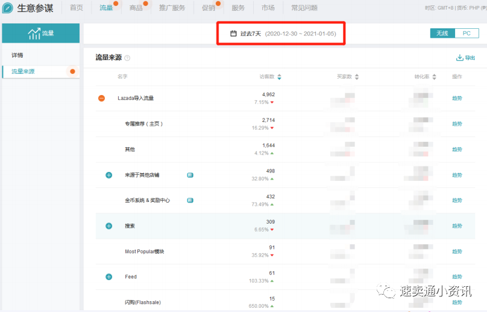Click the 生意参谋 compass logo icon
The image size is (487, 312).
tap(7, 8)
